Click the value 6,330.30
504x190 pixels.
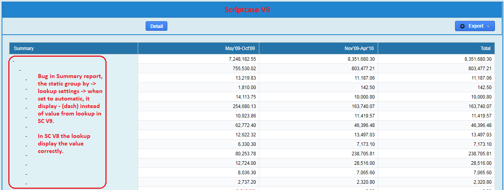[x=247, y=144]
